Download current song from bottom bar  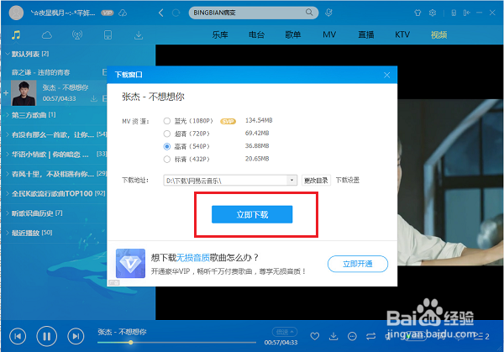pyautogui.click(x=333, y=336)
